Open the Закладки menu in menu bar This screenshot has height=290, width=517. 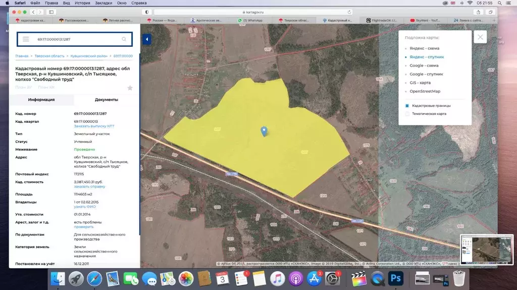104,3
